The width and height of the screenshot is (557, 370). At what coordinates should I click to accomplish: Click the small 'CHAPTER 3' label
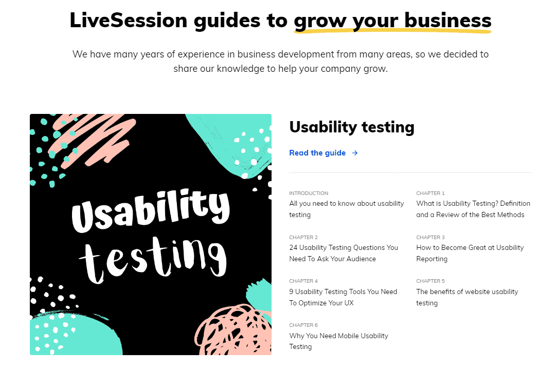pos(430,238)
